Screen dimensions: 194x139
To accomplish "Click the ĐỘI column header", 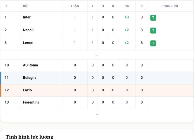I will coord(25,6).
